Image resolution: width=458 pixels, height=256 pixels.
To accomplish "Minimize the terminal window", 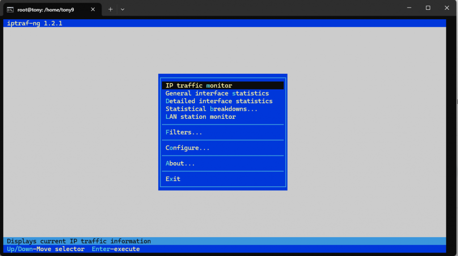I will [x=409, y=8].
